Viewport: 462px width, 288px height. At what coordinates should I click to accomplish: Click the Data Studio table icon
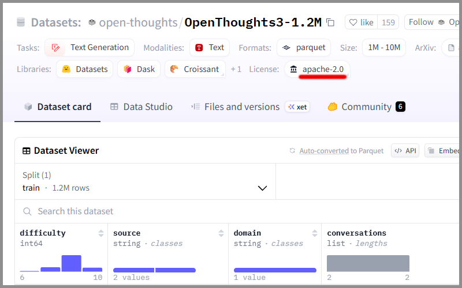click(114, 107)
